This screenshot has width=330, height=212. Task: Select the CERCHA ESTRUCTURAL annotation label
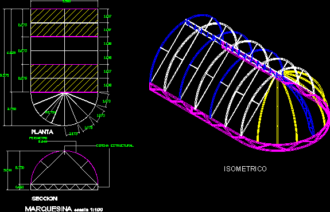click(115, 146)
